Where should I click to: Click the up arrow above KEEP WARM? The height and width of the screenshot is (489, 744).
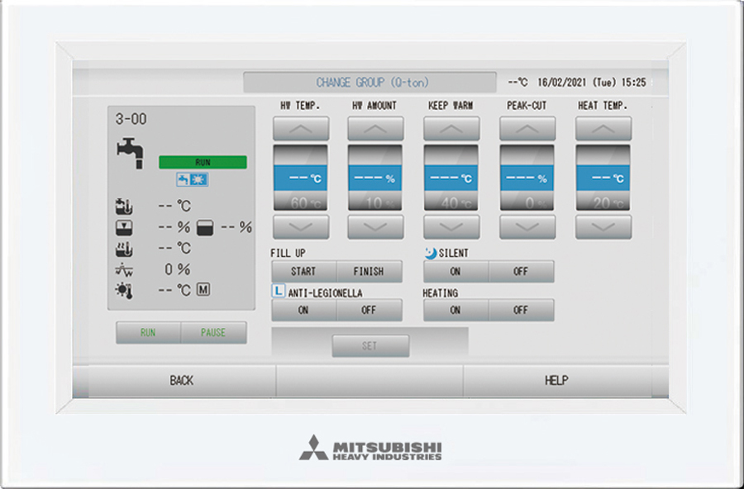click(451, 127)
